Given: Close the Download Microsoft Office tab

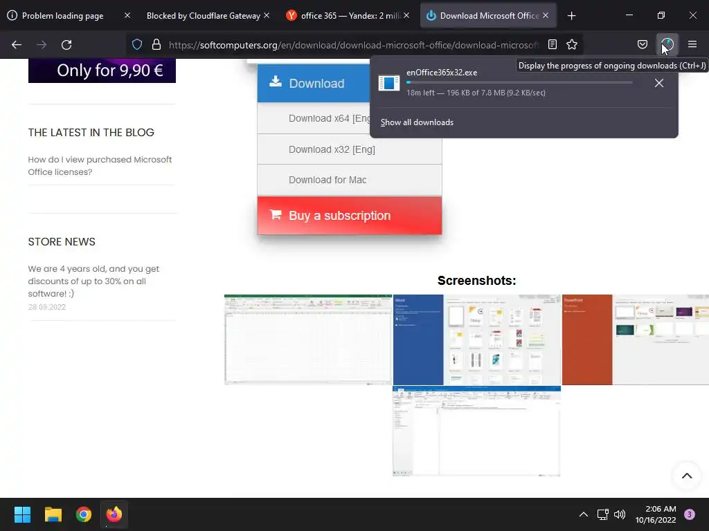Looking at the screenshot, I should click(546, 15).
